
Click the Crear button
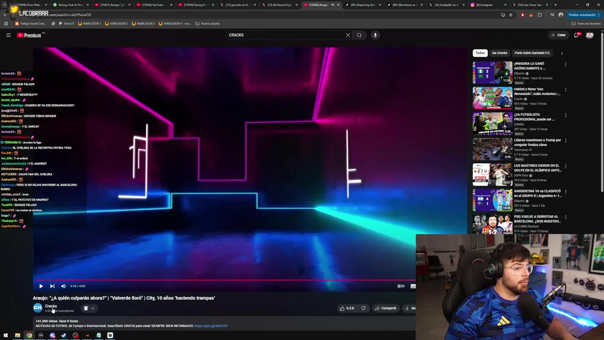click(558, 35)
